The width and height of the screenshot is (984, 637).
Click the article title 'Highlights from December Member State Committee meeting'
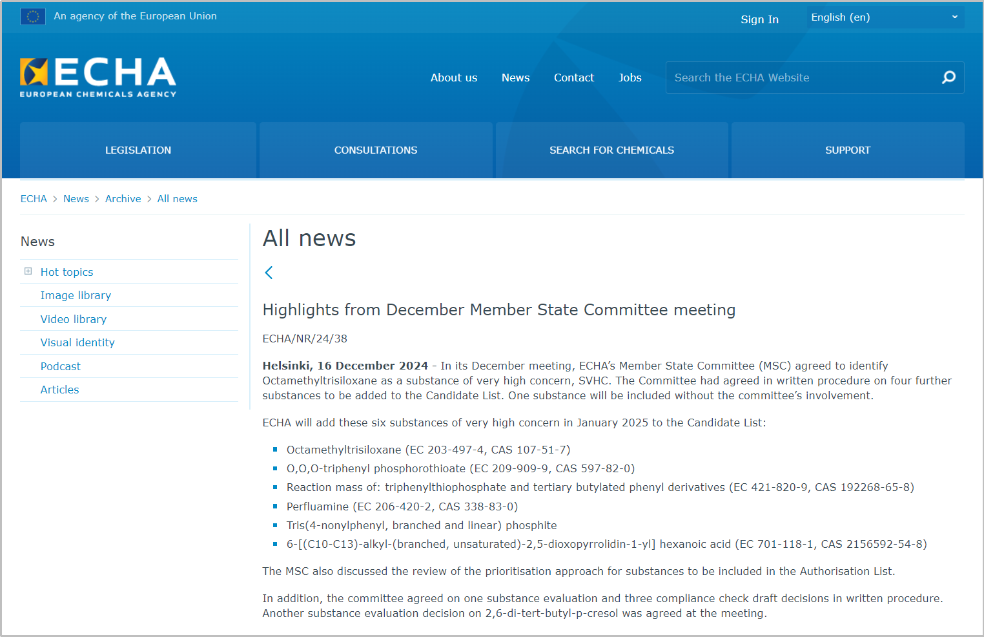pyautogui.click(x=499, y=310)
